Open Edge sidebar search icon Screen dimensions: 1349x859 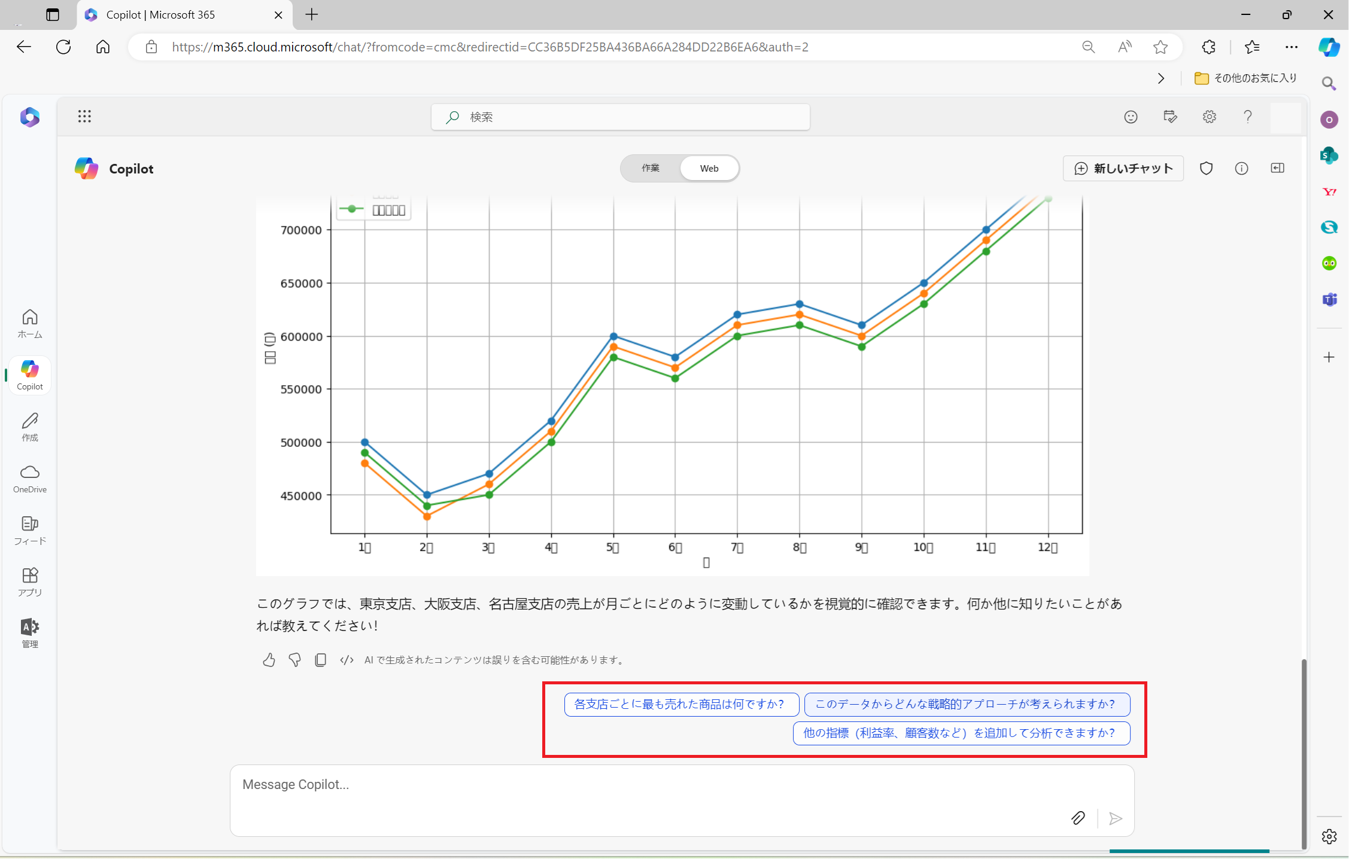click(x=1329, y=83)
